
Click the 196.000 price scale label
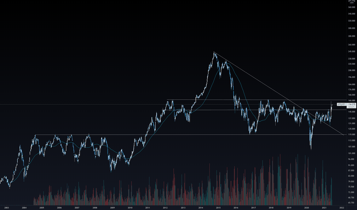click(x=352, y=77)
